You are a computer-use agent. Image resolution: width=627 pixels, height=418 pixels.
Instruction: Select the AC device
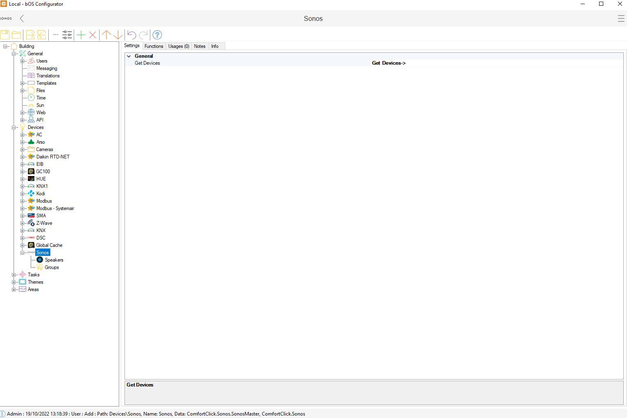(39, 135)
